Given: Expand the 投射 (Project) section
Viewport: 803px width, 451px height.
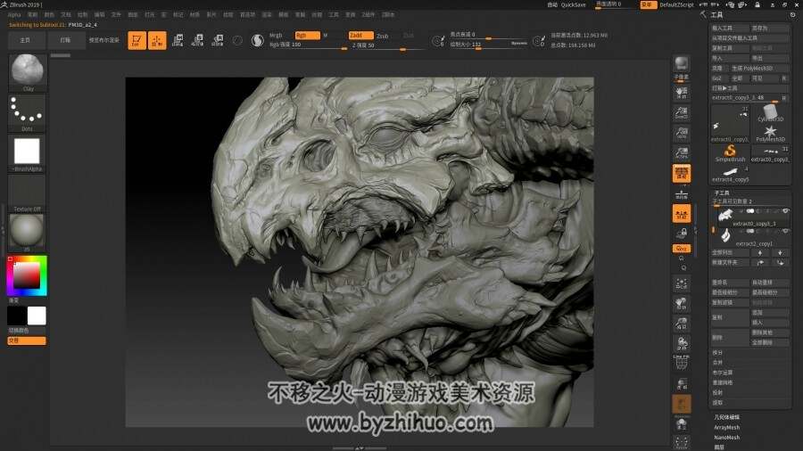Looking at the screenshot, I should pos(717,393).
